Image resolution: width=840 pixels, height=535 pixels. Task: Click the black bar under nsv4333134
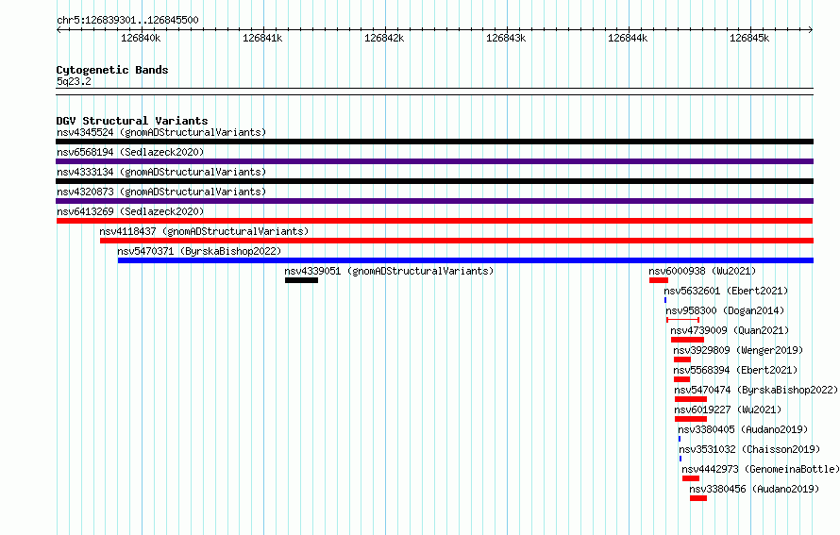434,181
